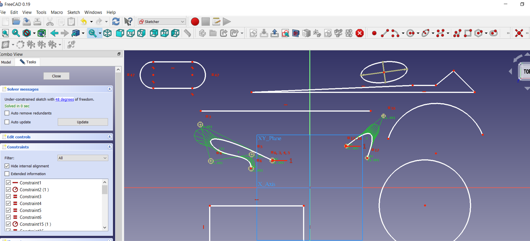Open the arc tools dropdown arrow

[403, 33]
